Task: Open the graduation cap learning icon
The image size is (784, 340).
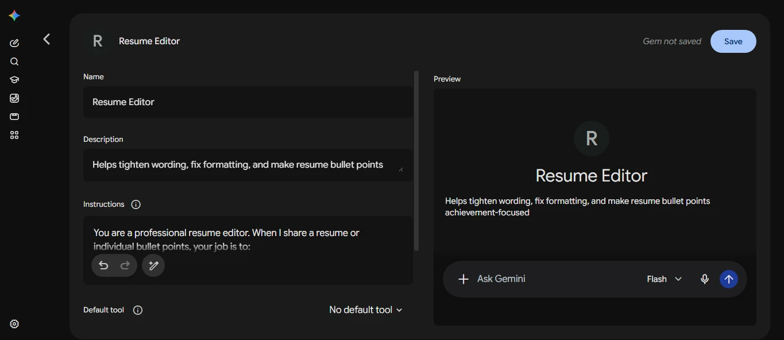Action: 14,80
